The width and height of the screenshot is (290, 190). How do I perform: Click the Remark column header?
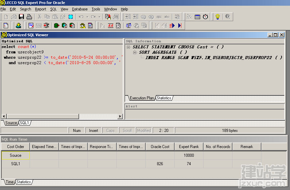(247, 147)
